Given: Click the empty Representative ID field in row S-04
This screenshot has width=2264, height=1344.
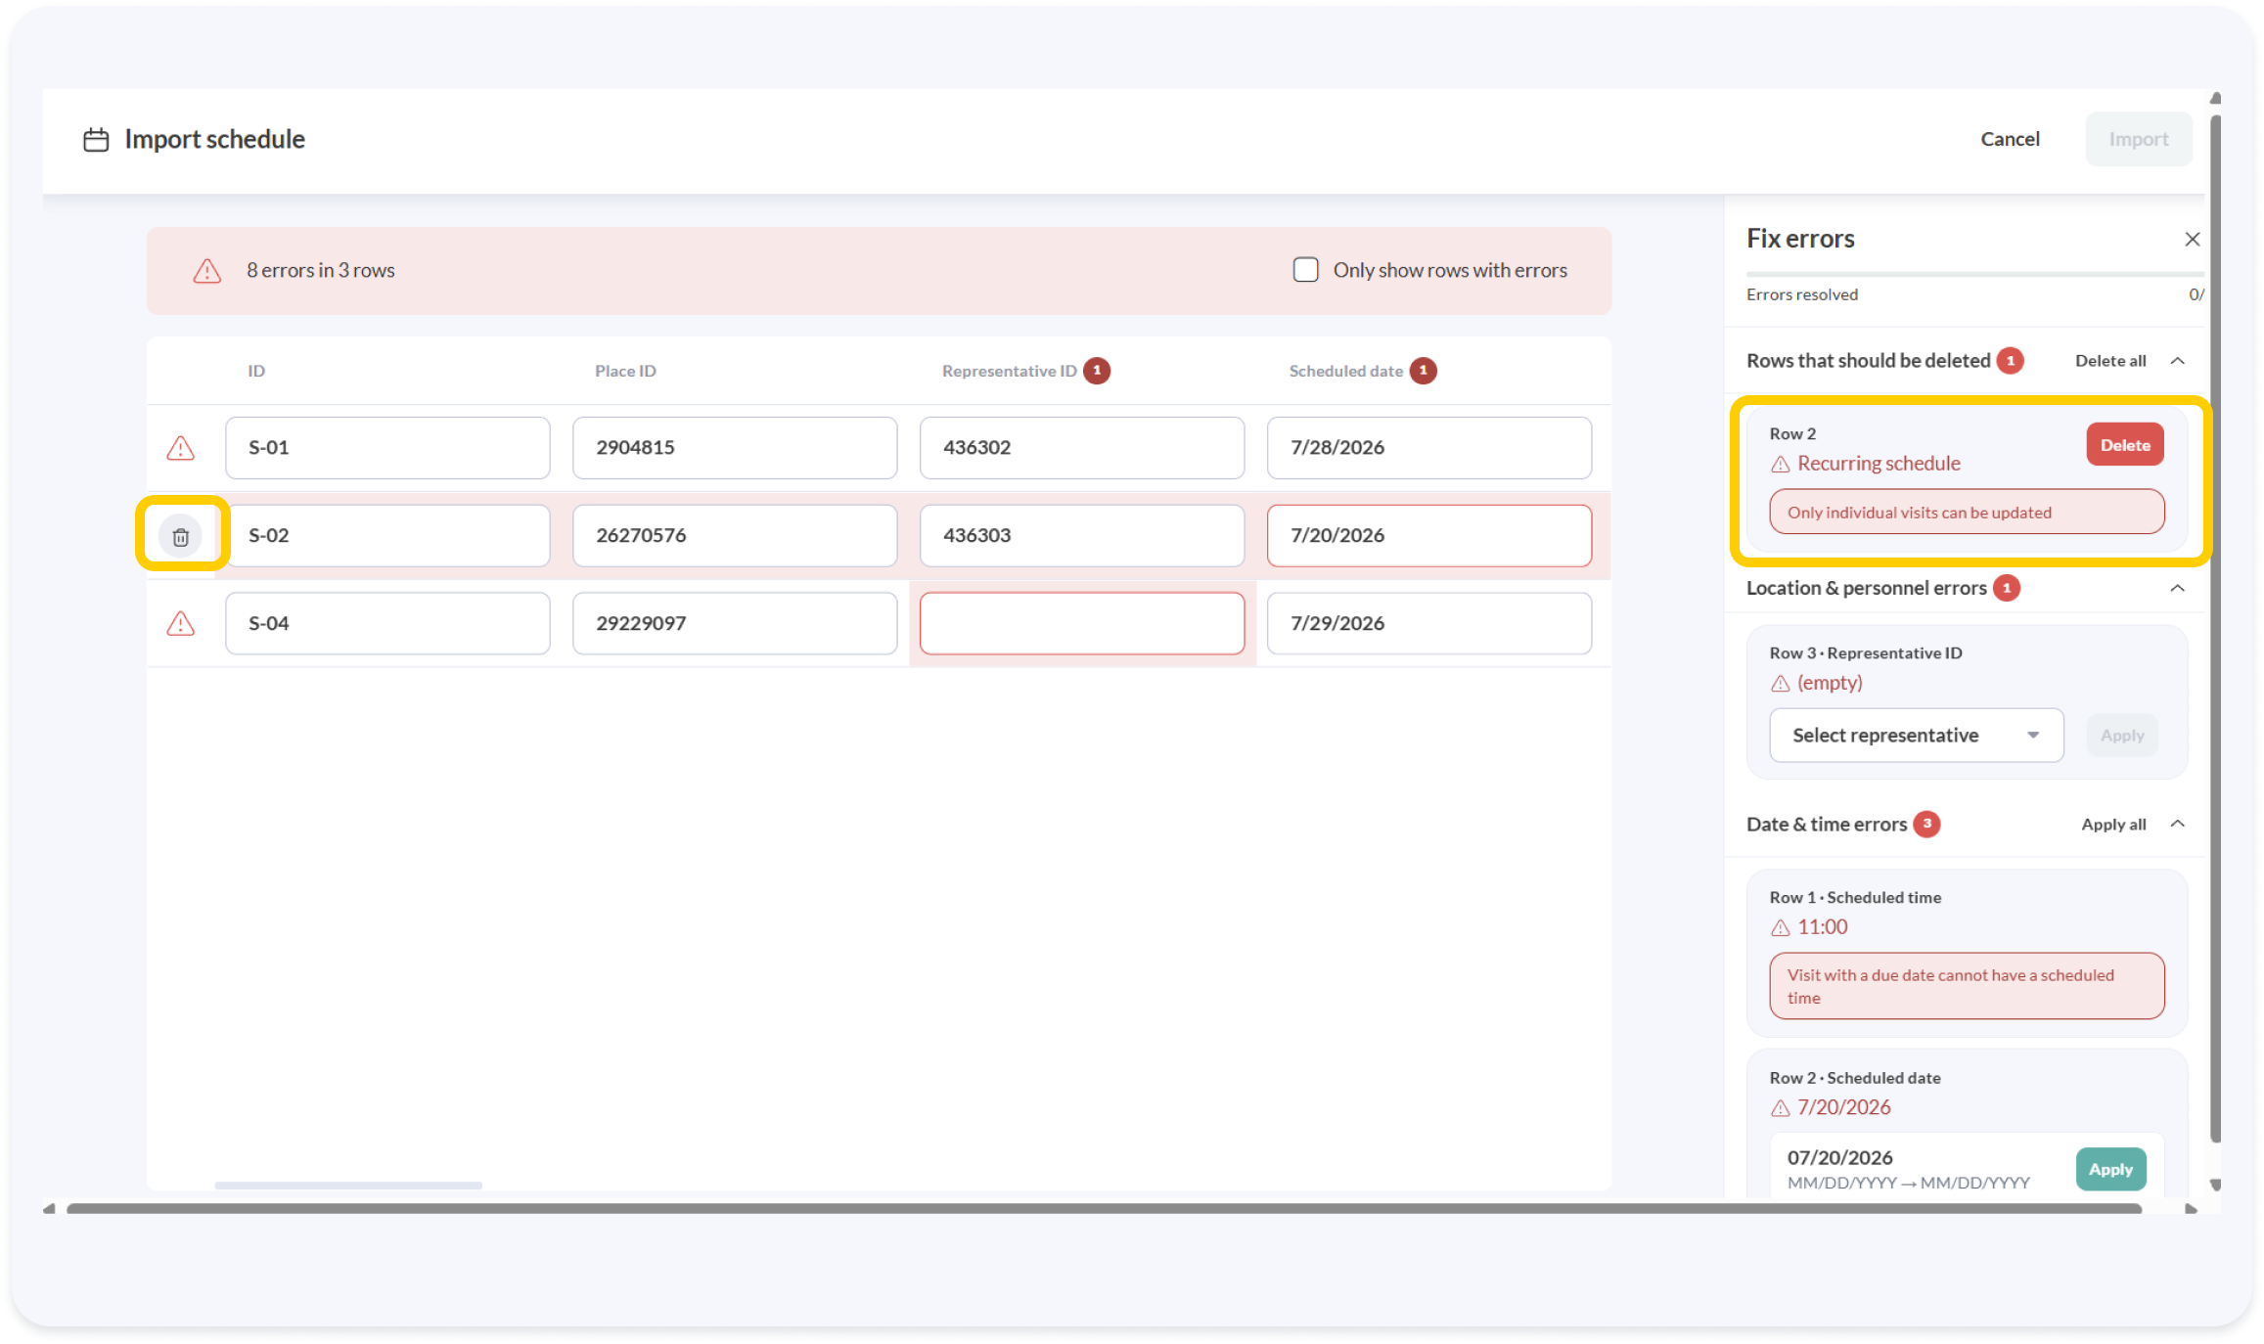Looking at the screenshot, I should 1082,623.
